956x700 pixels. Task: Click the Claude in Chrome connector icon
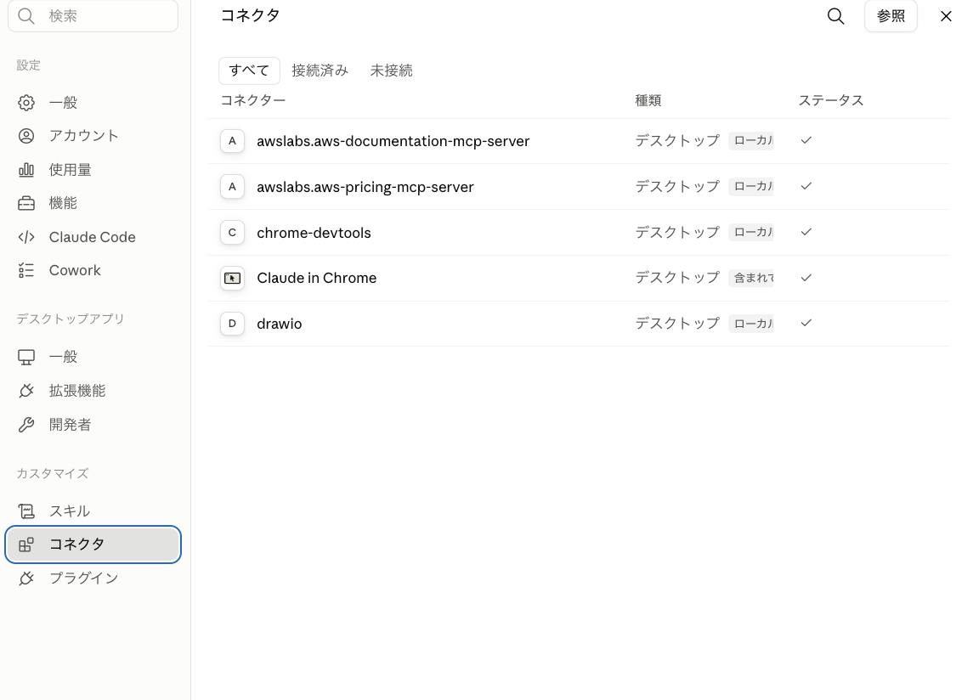tap(232, 278)
